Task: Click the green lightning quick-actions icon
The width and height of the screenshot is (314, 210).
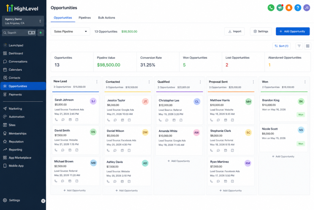Action: pos(41,33)
